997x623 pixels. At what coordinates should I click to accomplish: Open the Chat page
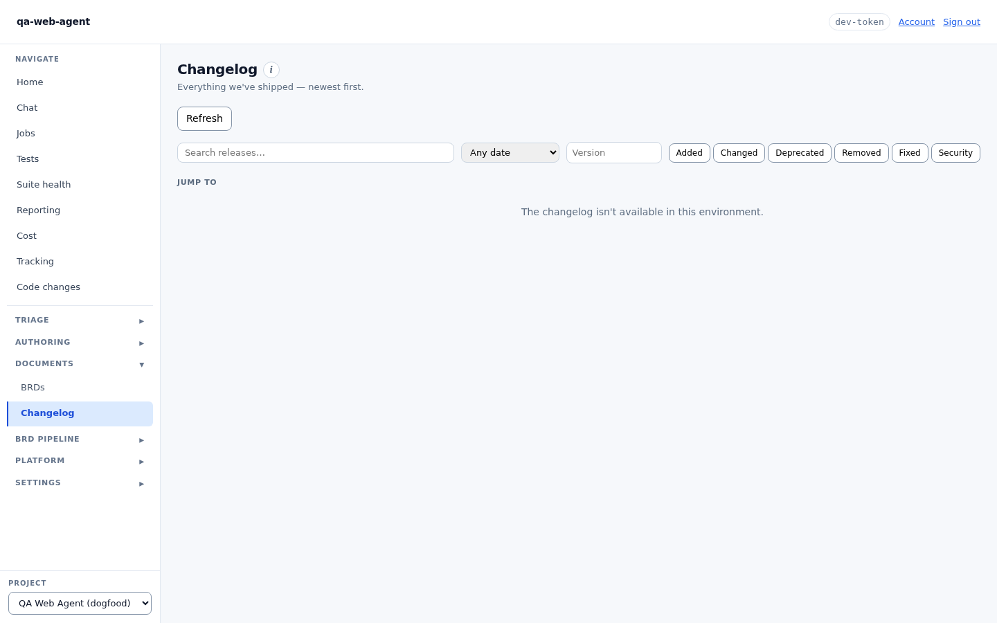coord(80,108)
